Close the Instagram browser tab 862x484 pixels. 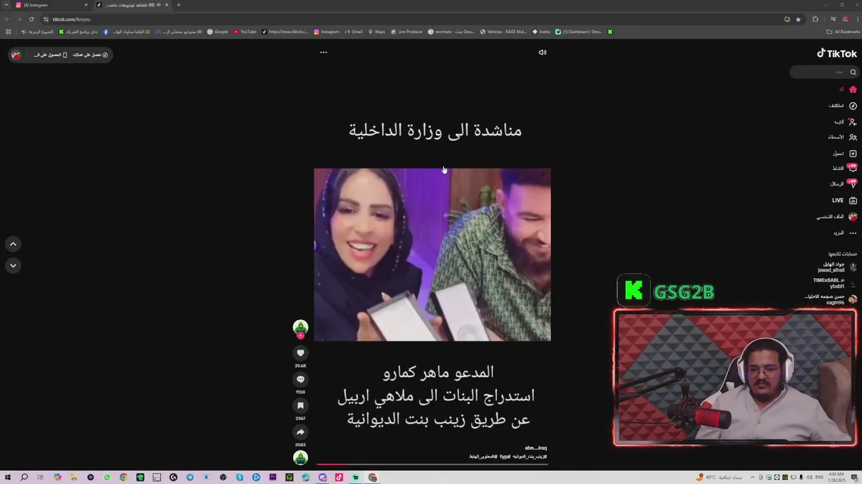(x=85, y=5)
